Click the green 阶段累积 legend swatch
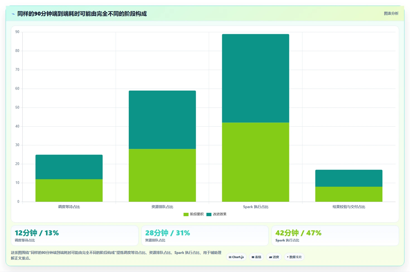 pos(186,214)
